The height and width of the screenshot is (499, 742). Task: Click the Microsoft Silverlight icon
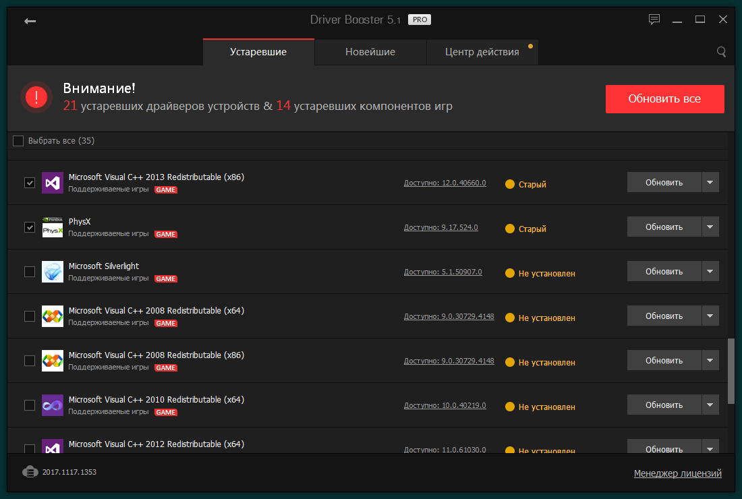pyautogui.click(x=53, y=272)
